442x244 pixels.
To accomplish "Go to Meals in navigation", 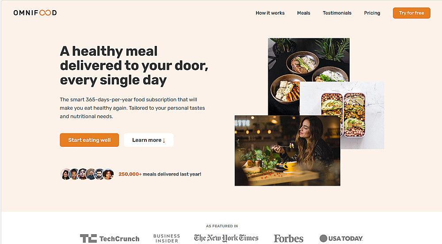I will (x=304, y=13).
